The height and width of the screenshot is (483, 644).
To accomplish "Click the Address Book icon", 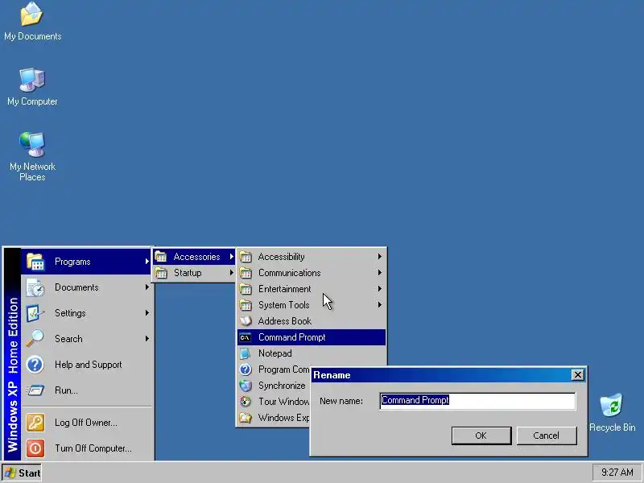I will 246,320.
